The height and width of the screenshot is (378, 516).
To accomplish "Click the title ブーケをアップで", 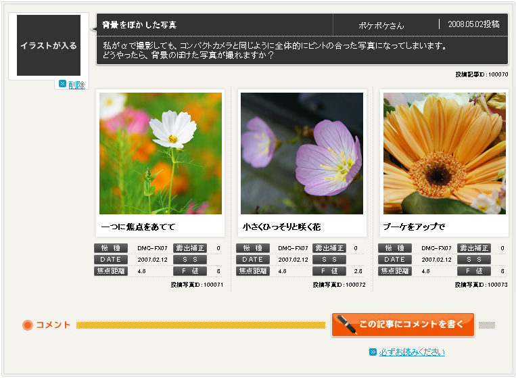I will [x=414, y=227].
